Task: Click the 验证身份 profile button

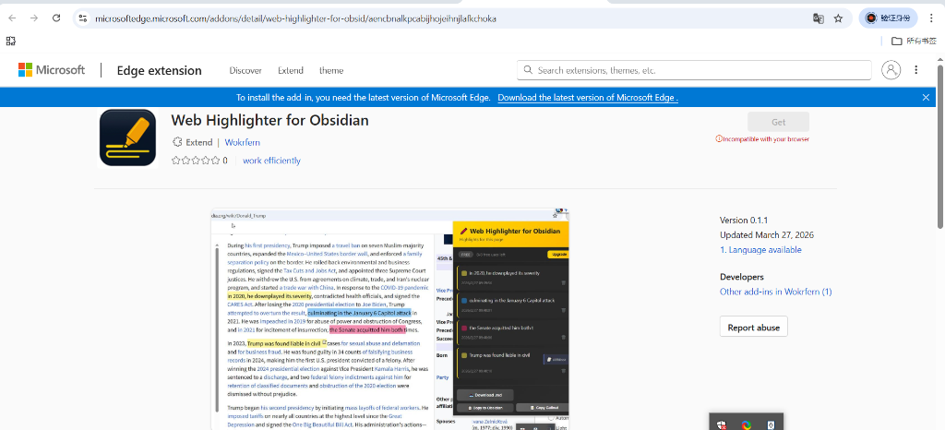Action: click(x=889, y=18)
